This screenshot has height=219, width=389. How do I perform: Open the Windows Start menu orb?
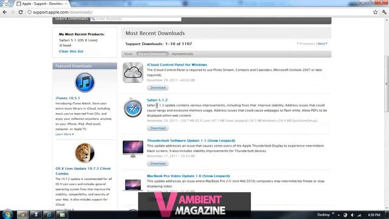pyautogui.click(x=7, y=215)
